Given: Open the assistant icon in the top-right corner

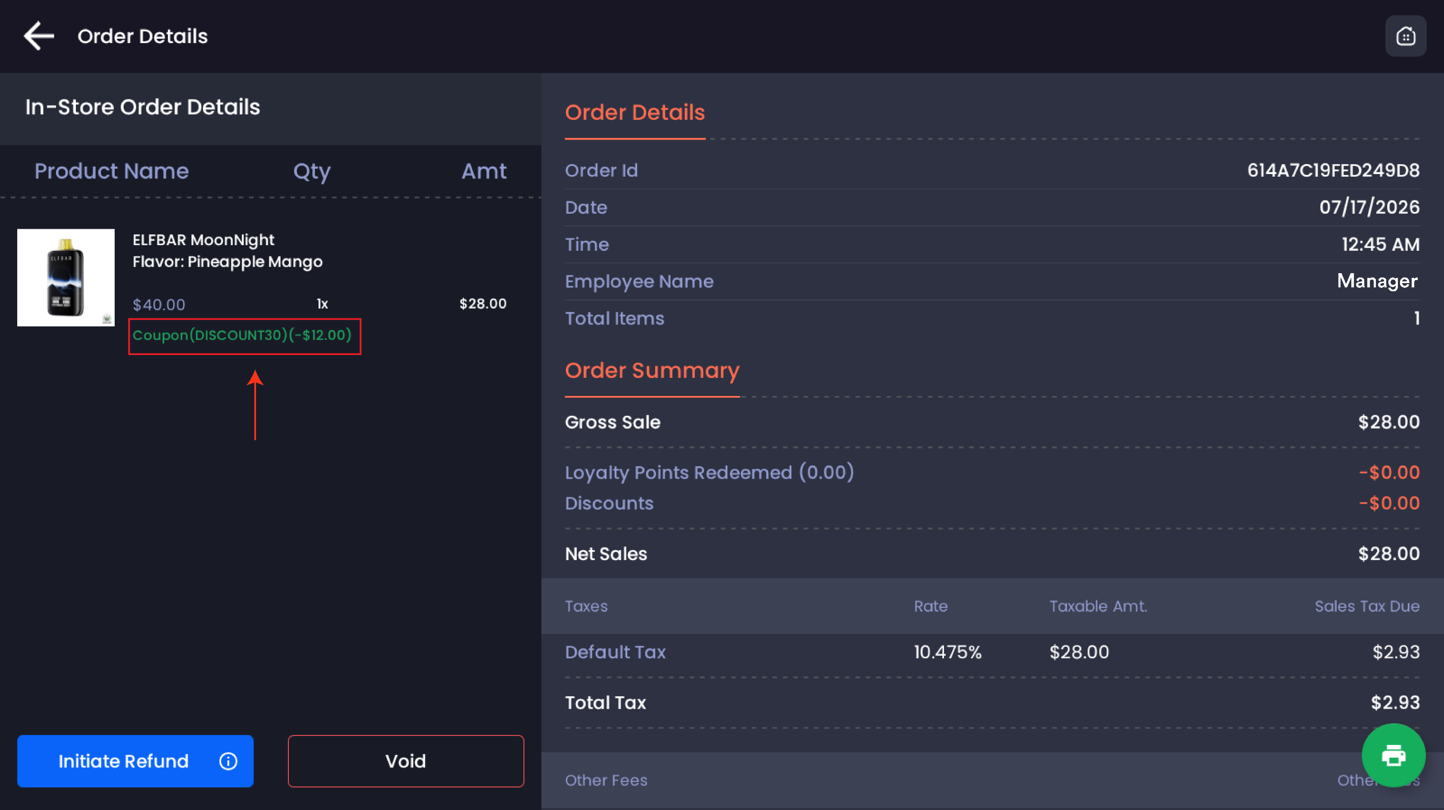Looking at the screenshot, I should tap(1405, 37).
